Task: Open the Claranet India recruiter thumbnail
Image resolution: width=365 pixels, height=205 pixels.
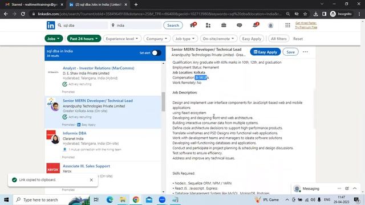Action: (55, 140)
